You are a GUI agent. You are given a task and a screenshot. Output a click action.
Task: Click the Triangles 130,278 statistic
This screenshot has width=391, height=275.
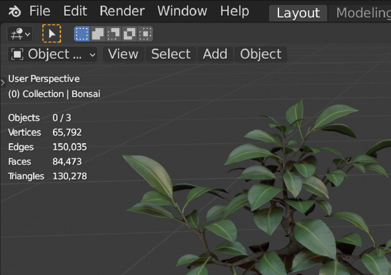48,176
